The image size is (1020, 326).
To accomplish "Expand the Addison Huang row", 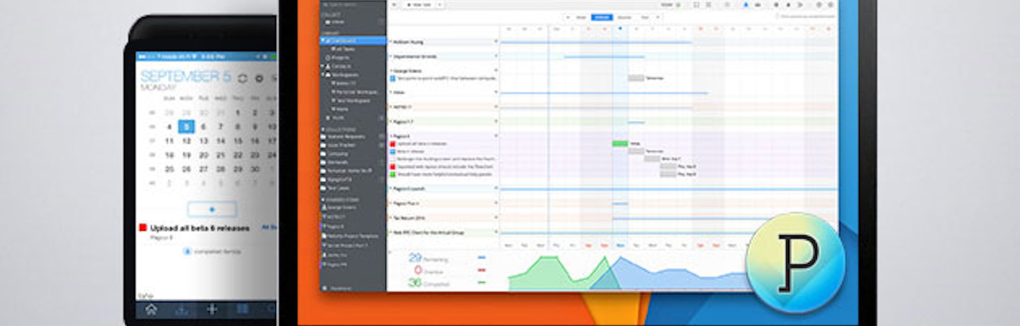I will pyautogui.click(x=391, y=42).
